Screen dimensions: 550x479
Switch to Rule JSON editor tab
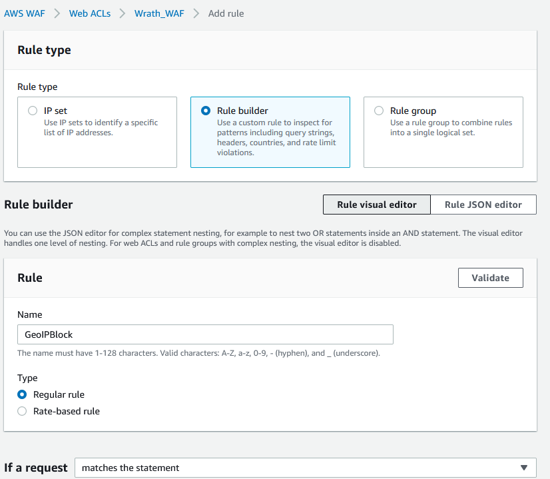(x=483, y=205)
